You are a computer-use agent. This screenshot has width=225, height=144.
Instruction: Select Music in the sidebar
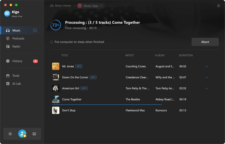point(22,30)
